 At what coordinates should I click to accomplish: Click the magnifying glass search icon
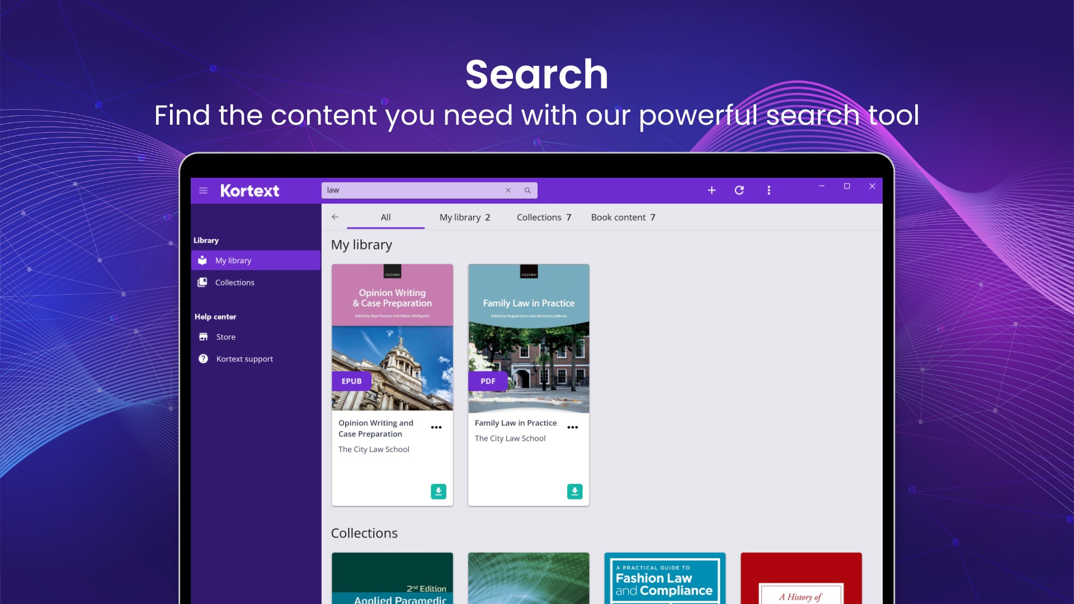click(527, 190)
